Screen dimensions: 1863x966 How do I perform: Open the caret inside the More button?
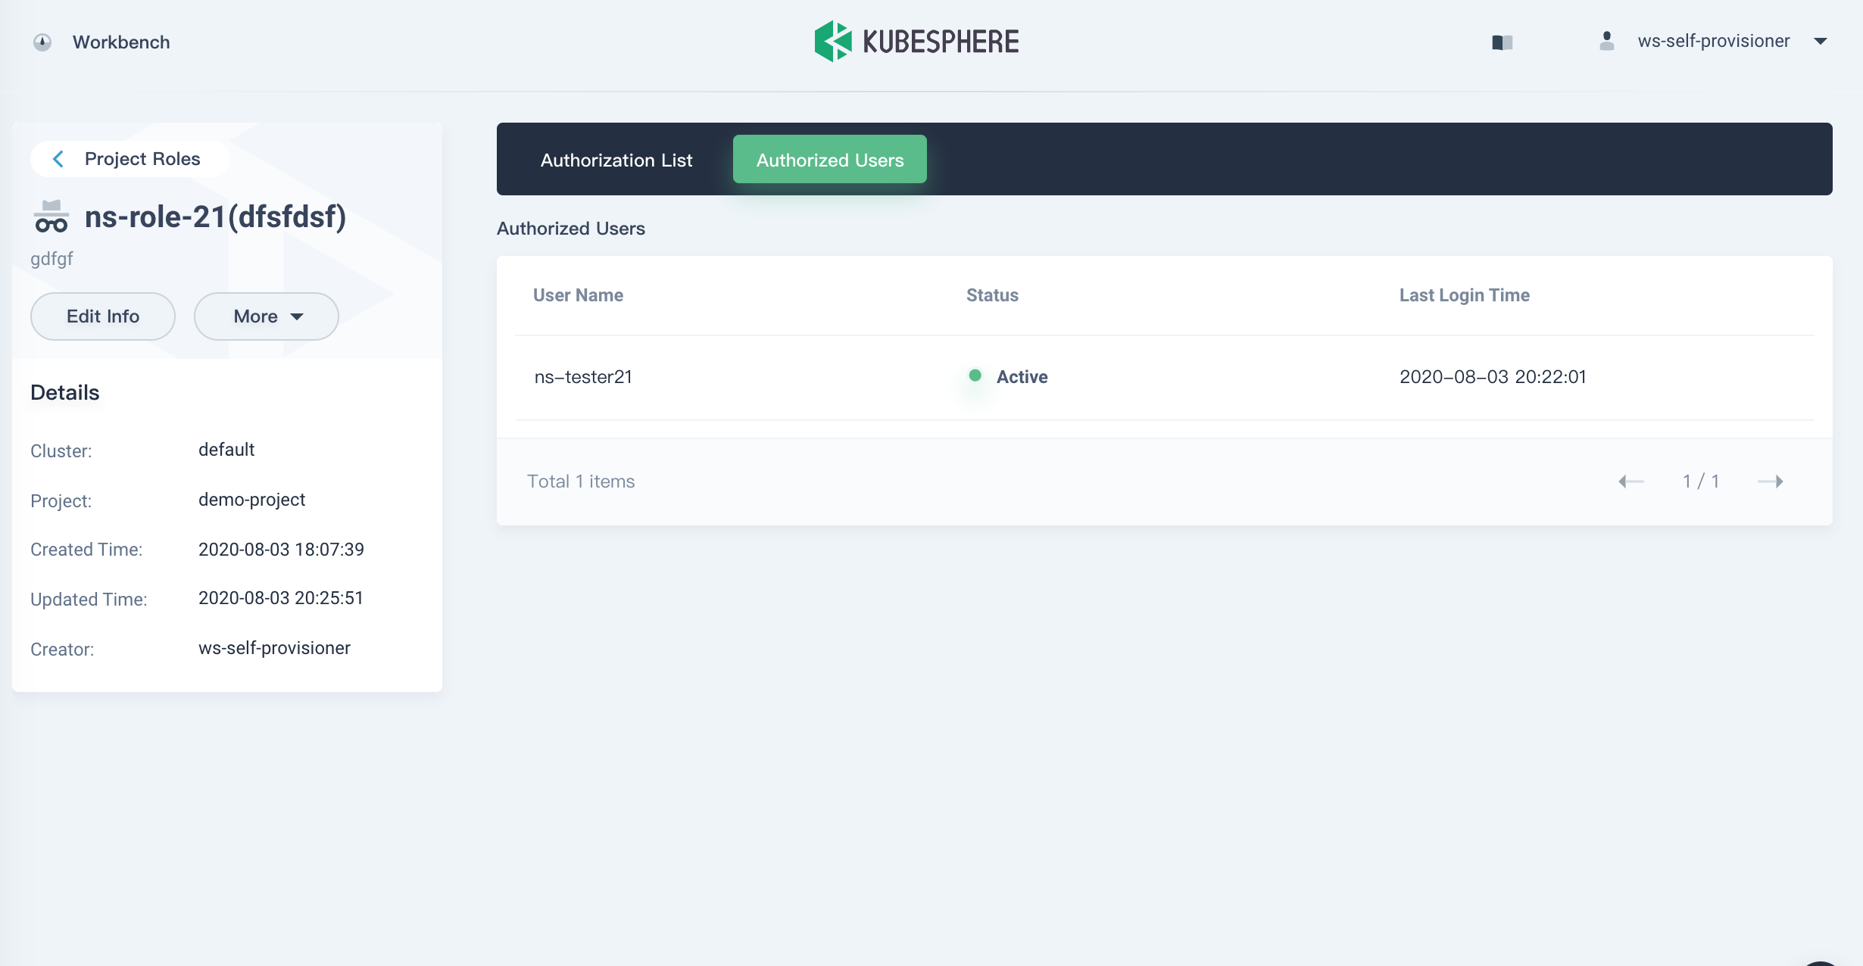tap(298, 317)
